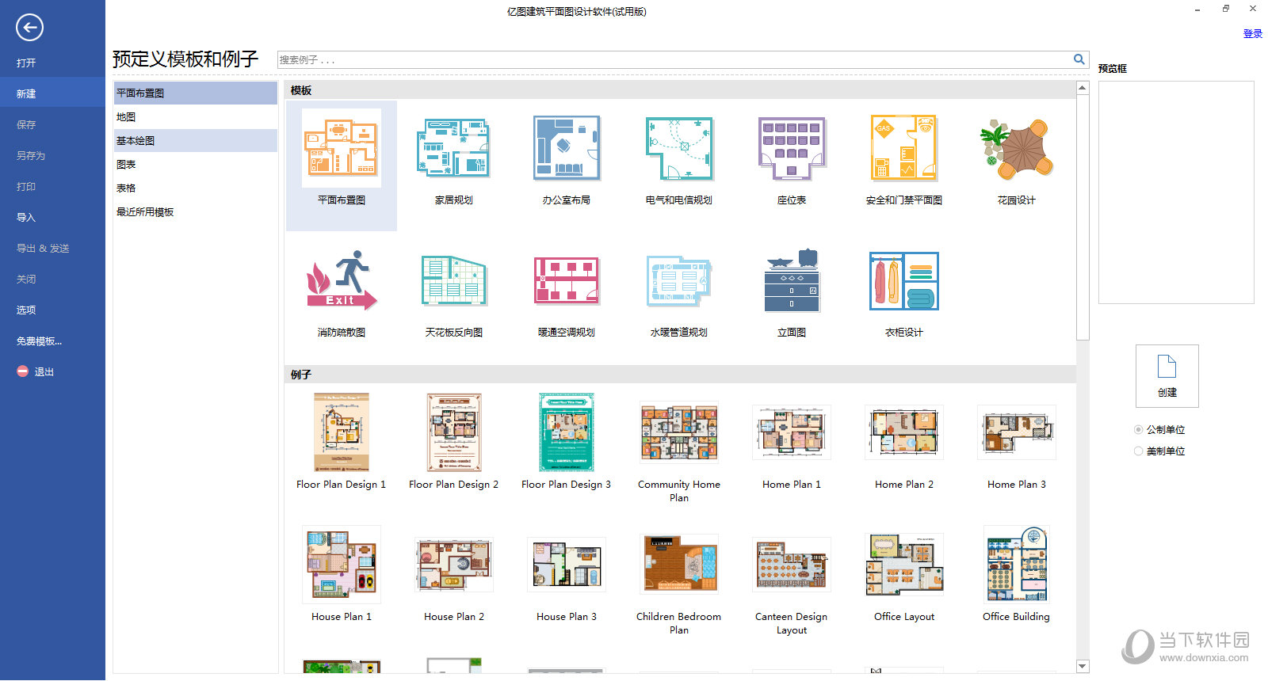Choose the 衣柜设计 wardrobe icon
Image resolution: width=1268 pixels, height=681 pixels.
(903, 280)
